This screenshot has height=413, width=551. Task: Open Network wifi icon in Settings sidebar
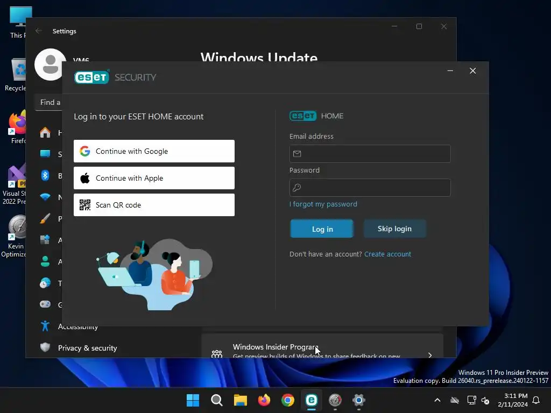[x=45, y=197]
